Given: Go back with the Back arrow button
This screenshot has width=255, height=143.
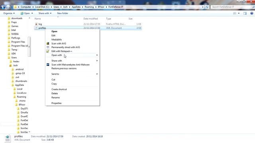Looking at the screenshot, I should point(3,7).
